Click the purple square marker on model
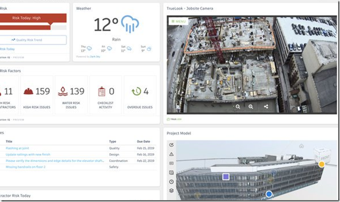This screenshot has height=202, width=340. [226, 177]
